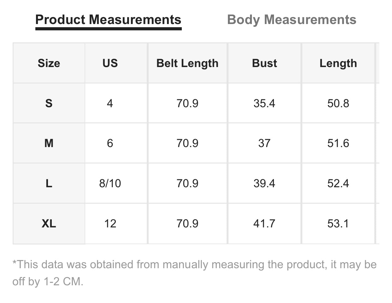
Task: Select the XL size row label
Action: coord(49,224)
